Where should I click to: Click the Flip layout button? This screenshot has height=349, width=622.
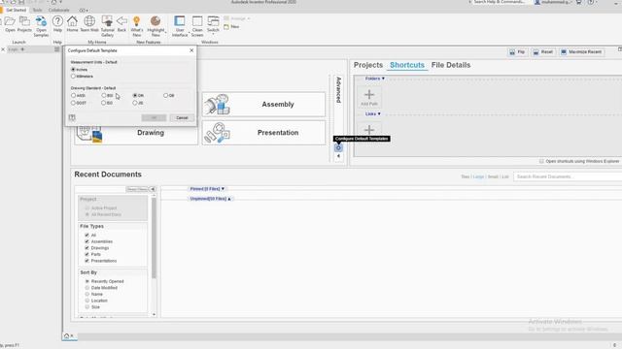(517, 52)
